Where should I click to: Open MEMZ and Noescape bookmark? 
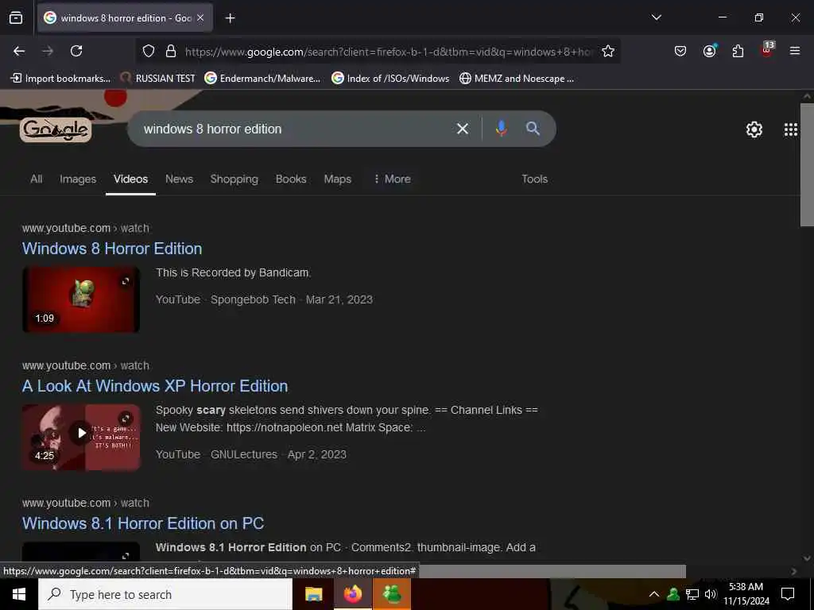click(517, 79)
